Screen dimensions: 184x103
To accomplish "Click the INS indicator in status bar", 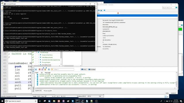I will pyautogui.click(x=100, y=96).
